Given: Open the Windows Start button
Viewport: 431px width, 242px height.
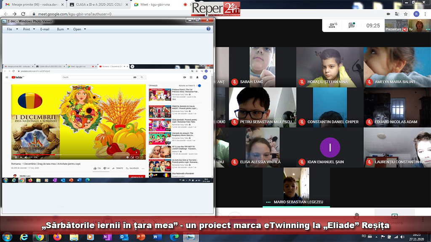Looking at the screenshot, I should (x=8, y=237).
